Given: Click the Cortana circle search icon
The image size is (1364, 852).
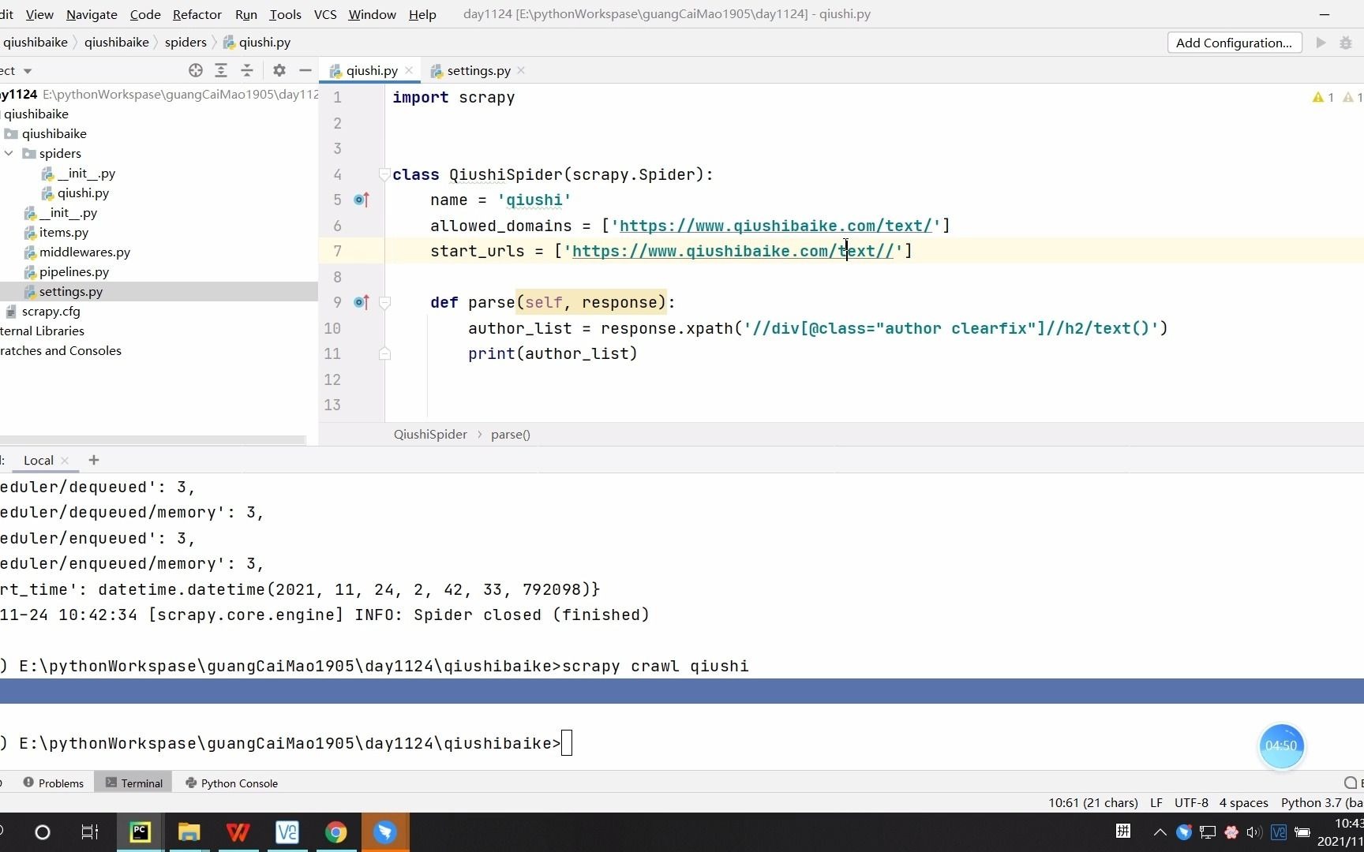Looking at the screenshot, I should point(43,832).
